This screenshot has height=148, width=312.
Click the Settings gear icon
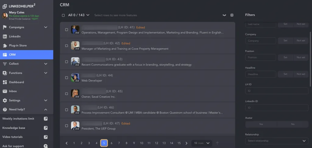[x=5, y=100]
